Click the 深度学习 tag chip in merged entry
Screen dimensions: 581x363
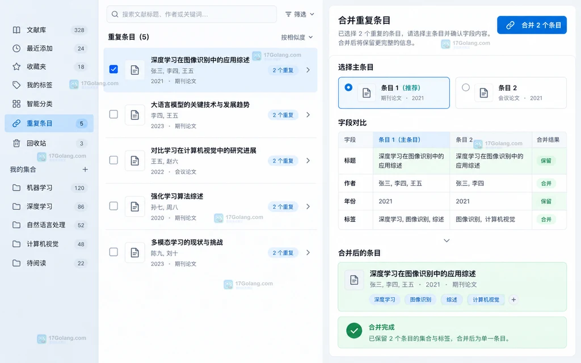pyautogui.click(x=385, y=299)
